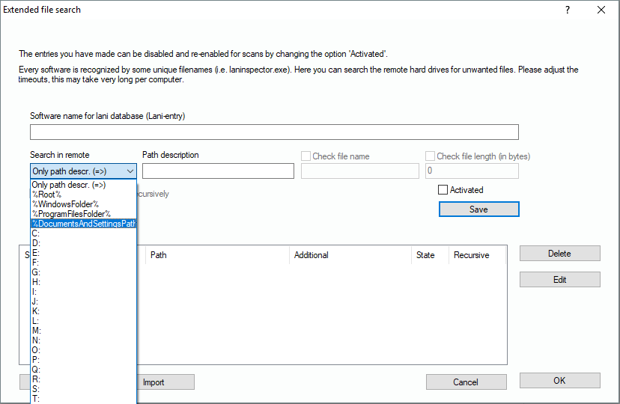Pick %ProgramFilesFolder% option
Image resolution: width=620 pixels, height=404 pixels.
tap(71, 214)
